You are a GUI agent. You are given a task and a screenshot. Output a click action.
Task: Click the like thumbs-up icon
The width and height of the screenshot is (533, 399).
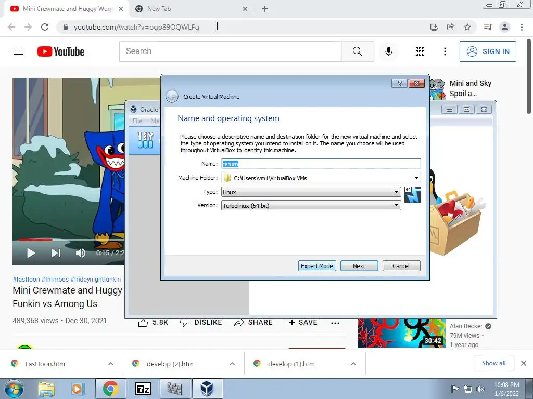(143, 322)
